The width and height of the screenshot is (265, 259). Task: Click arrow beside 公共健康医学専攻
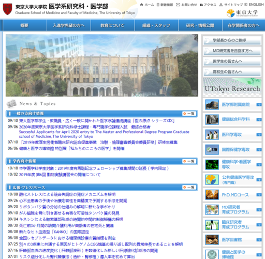click(x=259, y=180)
